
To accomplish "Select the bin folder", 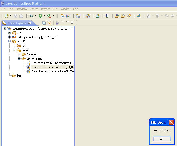I will [x=19, y=76].
